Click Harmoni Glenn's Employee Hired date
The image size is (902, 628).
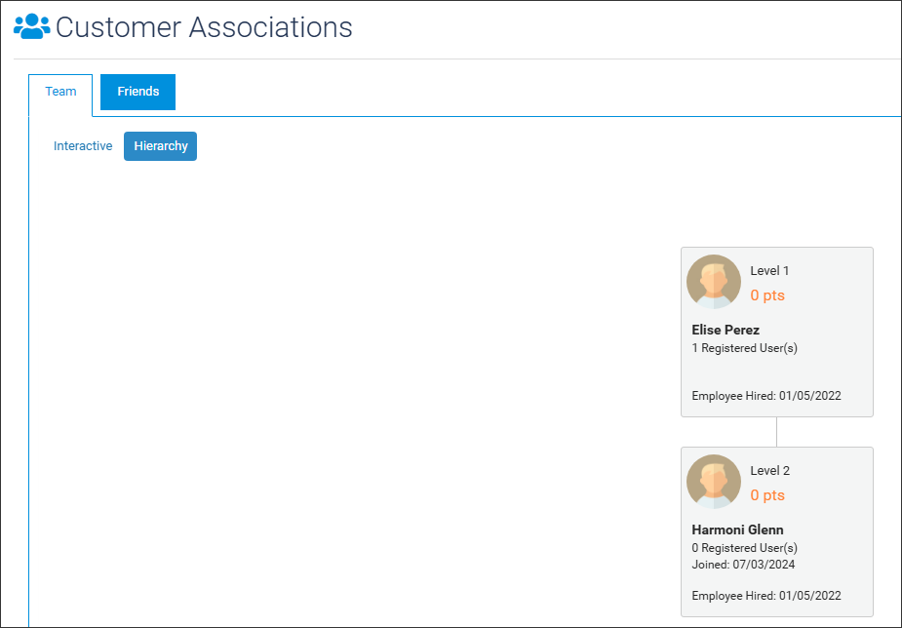[x=766, y=596]
